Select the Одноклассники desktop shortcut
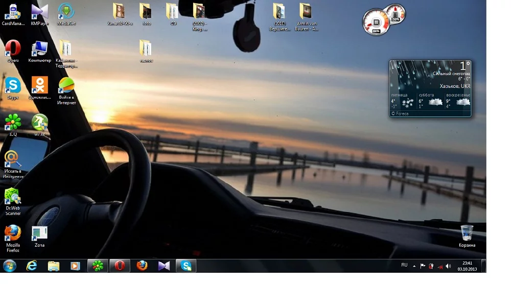The height and width of the screenshot is (287, 511). point(39,85)
